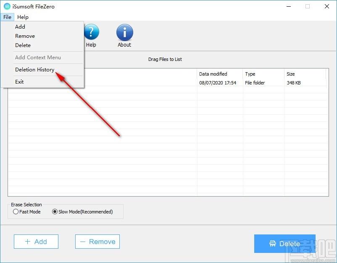Open Deletion History from the File menu
Image resolution: width=337 pixels, height=263 pixels.
tap(34, 70)
